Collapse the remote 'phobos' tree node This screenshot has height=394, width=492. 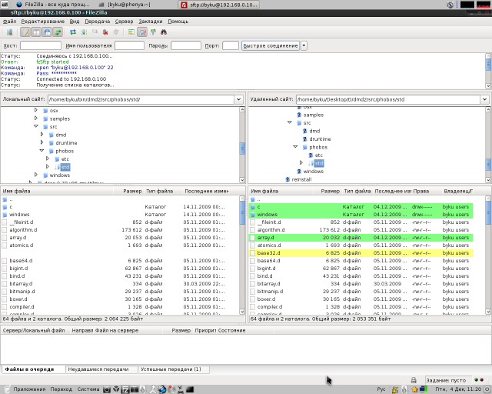(295, 147)
